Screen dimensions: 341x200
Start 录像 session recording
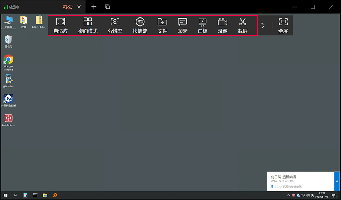(x=223, y=26)
